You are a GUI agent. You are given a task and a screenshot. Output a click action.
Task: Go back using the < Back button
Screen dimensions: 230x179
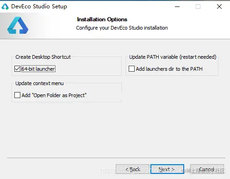(132, 169)
